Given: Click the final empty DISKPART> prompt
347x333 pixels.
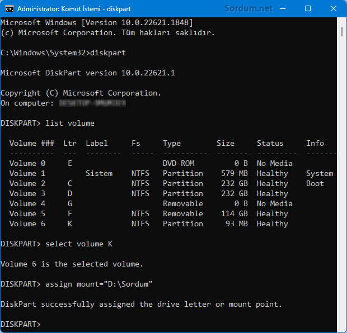Looking at the screenshot, I should pos(21,324).
